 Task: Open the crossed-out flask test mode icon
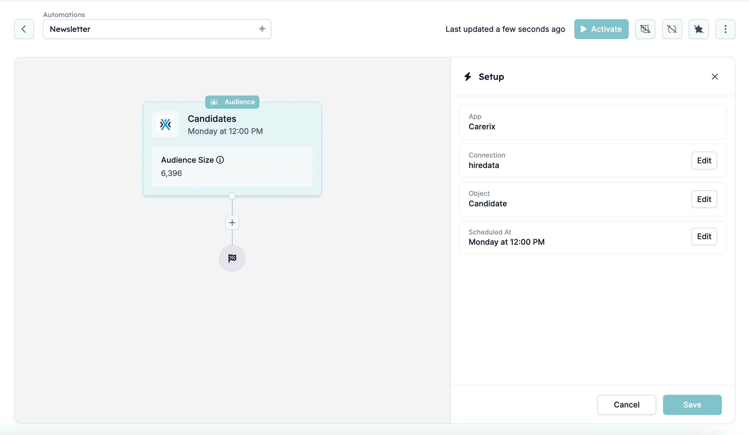point(645,29)
